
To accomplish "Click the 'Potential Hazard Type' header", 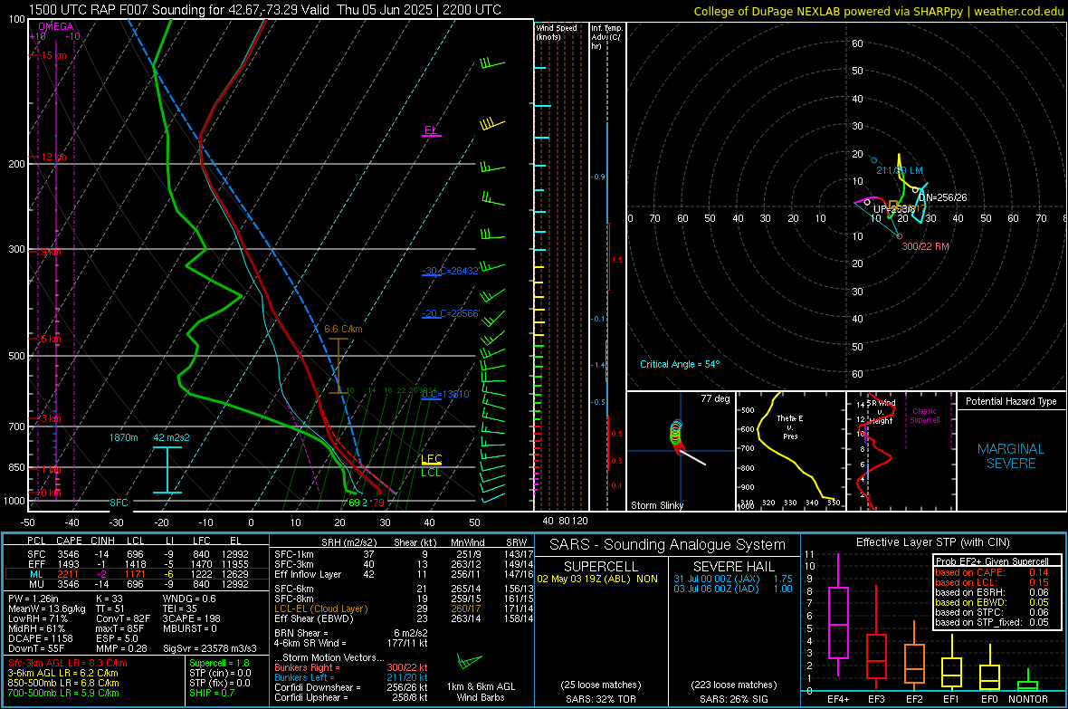I will pos(1011,401).
